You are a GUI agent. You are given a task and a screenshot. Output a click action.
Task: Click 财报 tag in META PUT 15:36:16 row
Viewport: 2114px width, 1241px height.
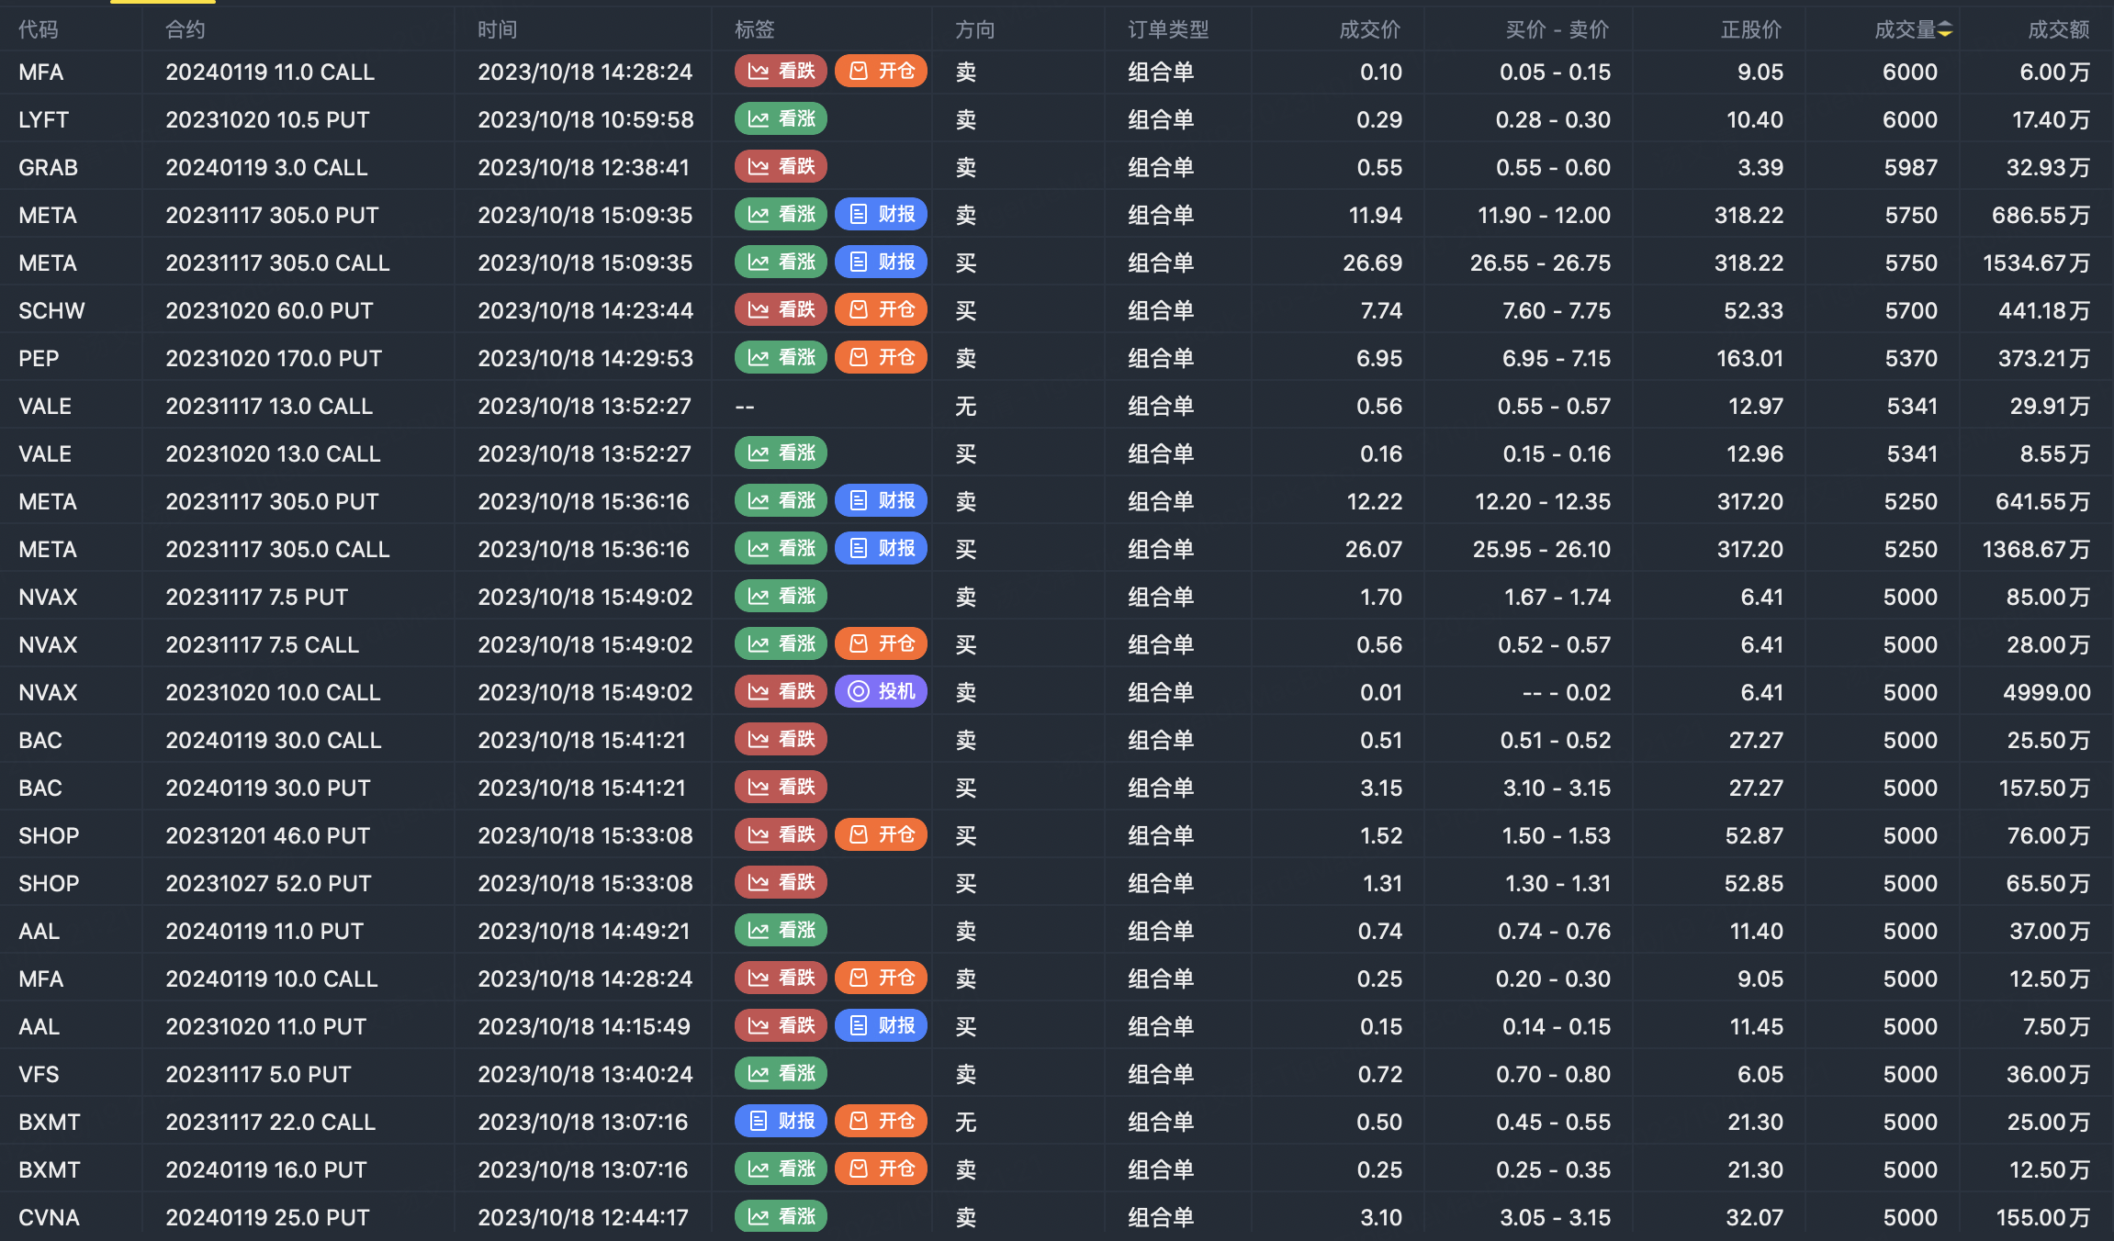[882, 501]
